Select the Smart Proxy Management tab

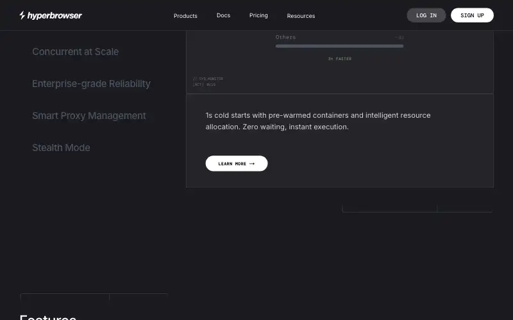coord(89,116)
